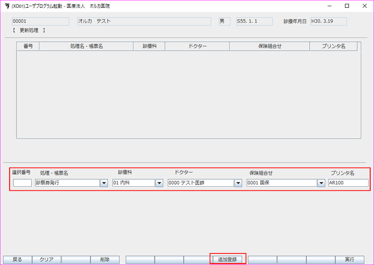Expand the 診療科 department dropdown
Screen dimensions: 374x265
(x=159, y=183)
